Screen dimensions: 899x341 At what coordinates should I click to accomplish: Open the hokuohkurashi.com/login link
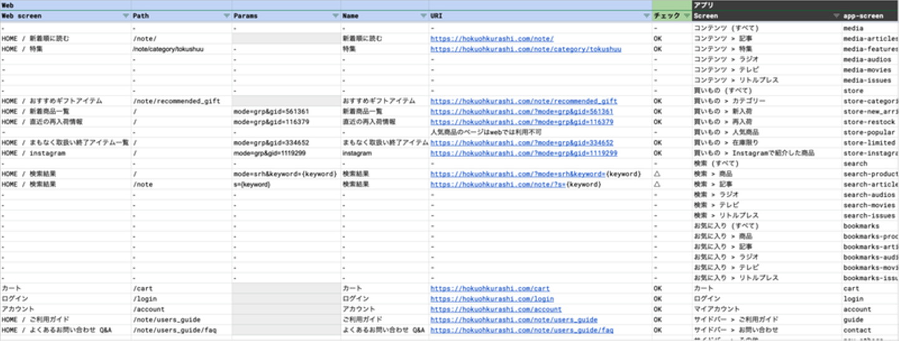click(491, 299)
